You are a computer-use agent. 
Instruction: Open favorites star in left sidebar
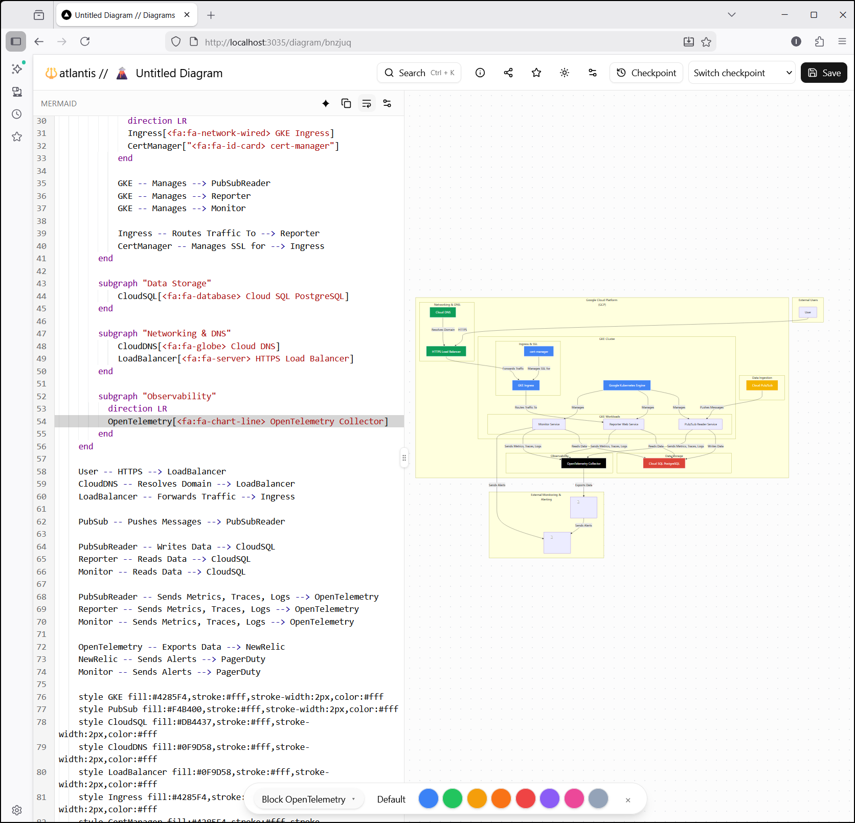(17, 136)
